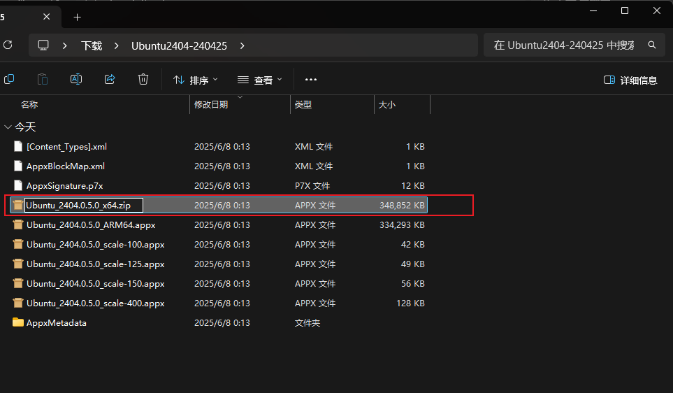Click the filename rename text box
This screenshot has width=673, height=393.
click(84, 206)
